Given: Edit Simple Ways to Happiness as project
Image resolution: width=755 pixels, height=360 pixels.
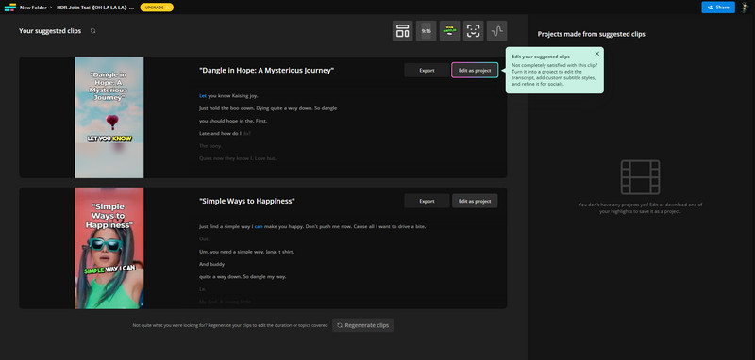Looking at the screenshot, I should [x=475, y=201].
